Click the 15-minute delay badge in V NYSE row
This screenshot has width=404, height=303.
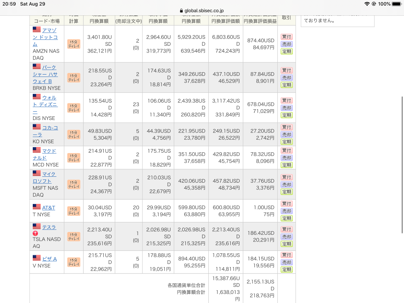(74, 262)
